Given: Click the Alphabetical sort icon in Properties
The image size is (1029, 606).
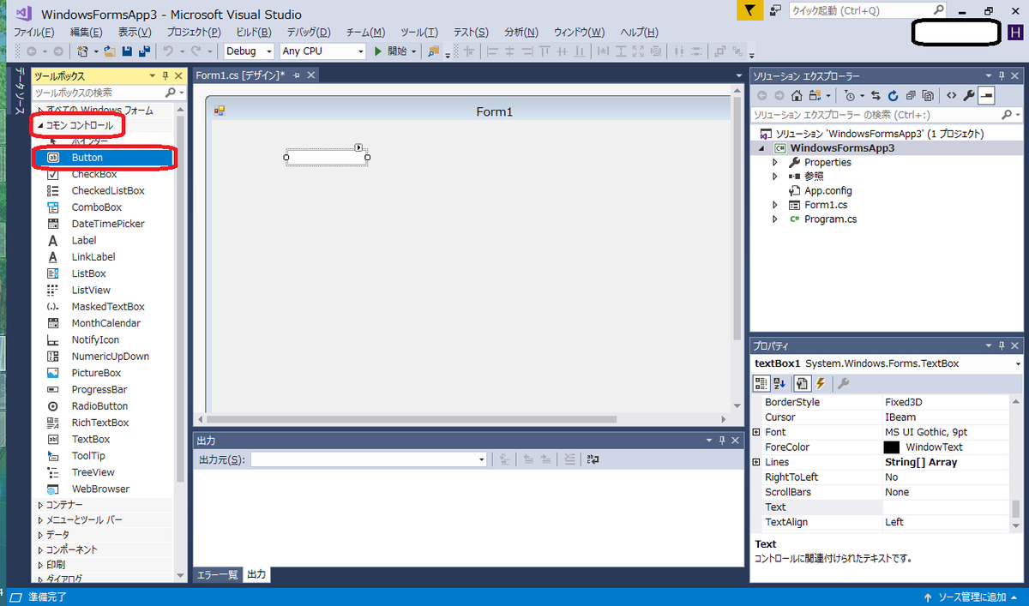Looking at the screenshot, I should [x=779, y=383].
